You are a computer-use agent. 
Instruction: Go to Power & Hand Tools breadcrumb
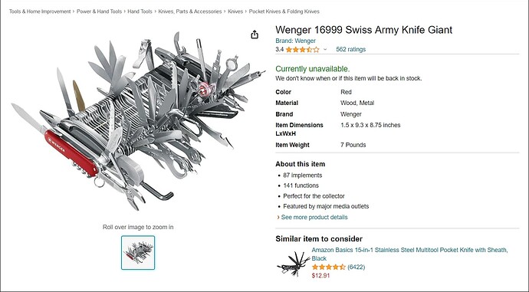point(99,11)
